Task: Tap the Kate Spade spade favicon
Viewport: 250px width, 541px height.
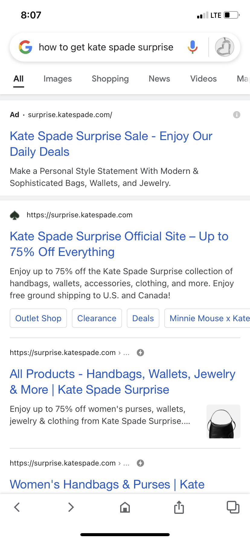Action: [x=14, y=215]
